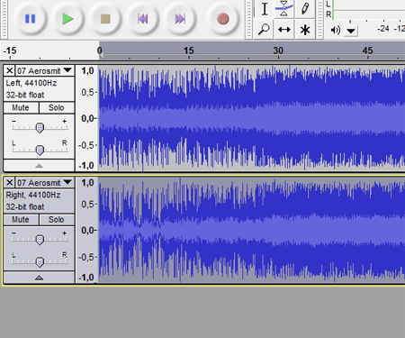Click the 15 second mark on timeline
Viewport: 405px width, 338px height.
click(189, 50)
